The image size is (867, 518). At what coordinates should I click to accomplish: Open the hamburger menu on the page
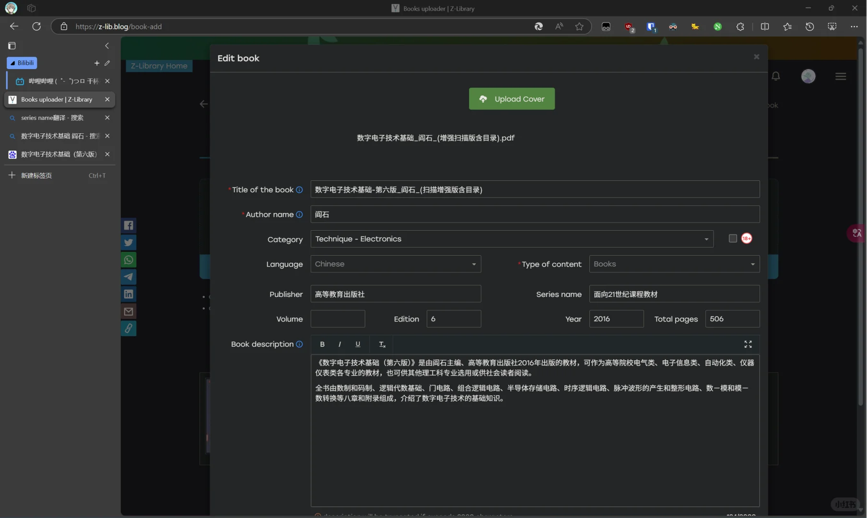tap(840, 76)
